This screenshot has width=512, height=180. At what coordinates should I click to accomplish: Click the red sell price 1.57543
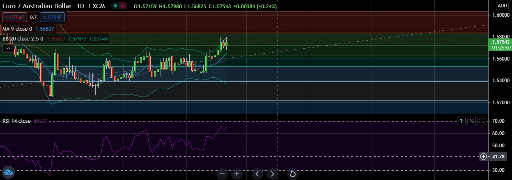click(x=15, y=17)
